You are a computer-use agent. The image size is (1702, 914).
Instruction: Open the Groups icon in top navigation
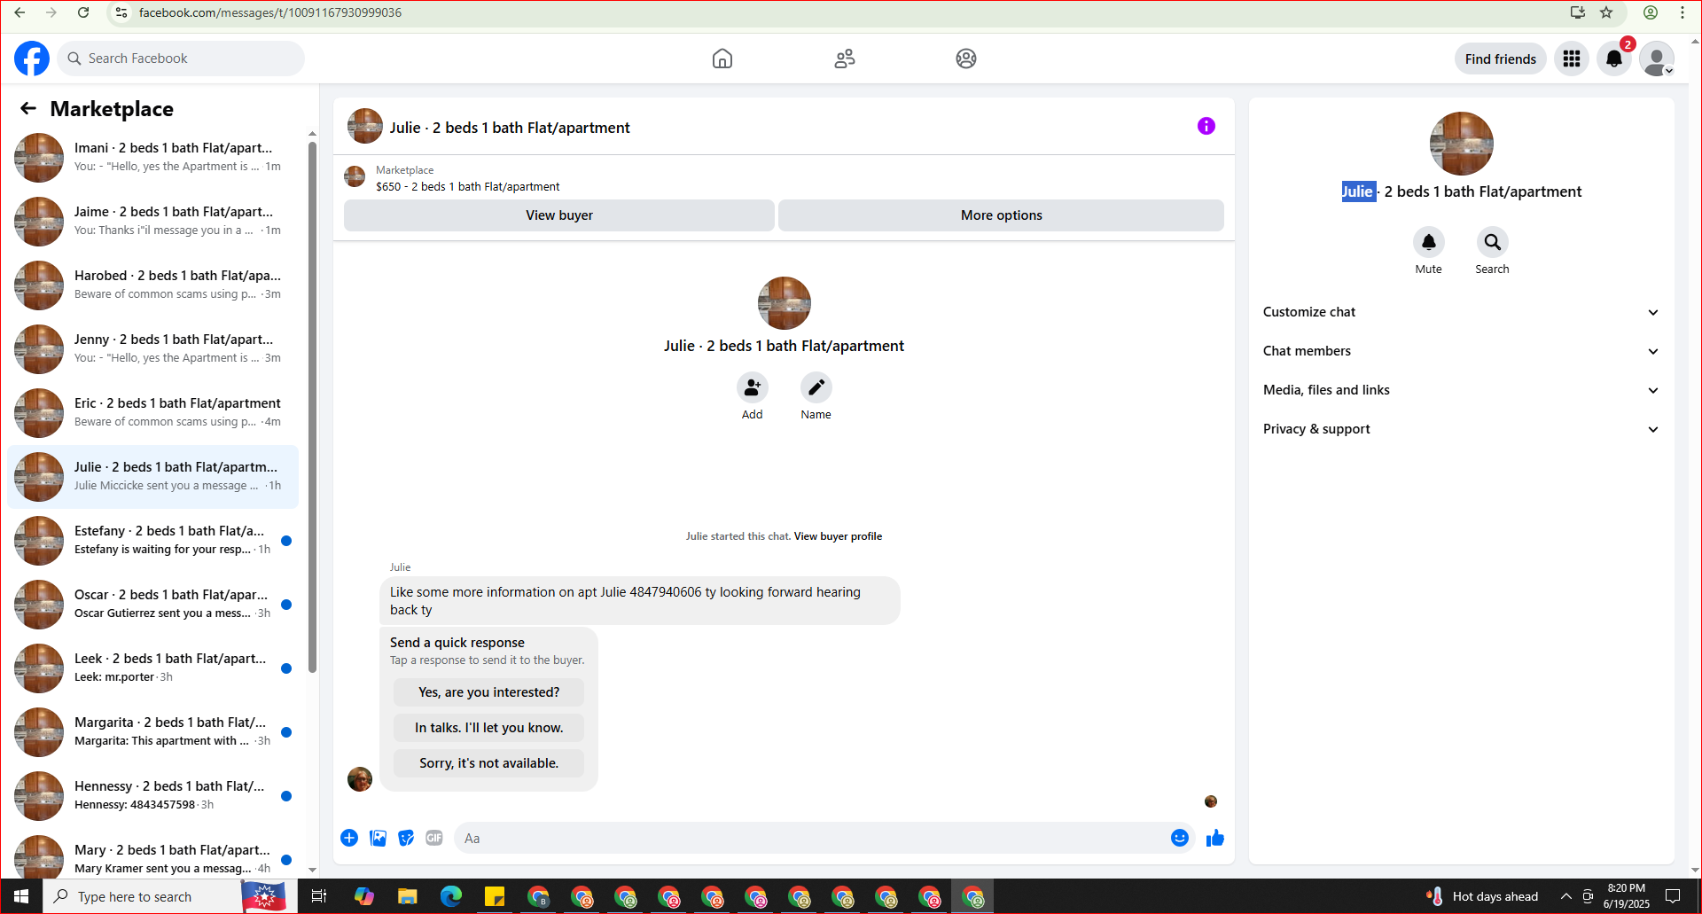point(966,59)
